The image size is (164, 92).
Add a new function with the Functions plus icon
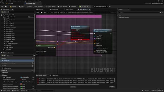[33, 63]
